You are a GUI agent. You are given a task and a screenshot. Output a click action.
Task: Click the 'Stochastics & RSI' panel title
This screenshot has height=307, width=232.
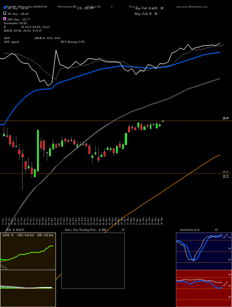[199, 230]
